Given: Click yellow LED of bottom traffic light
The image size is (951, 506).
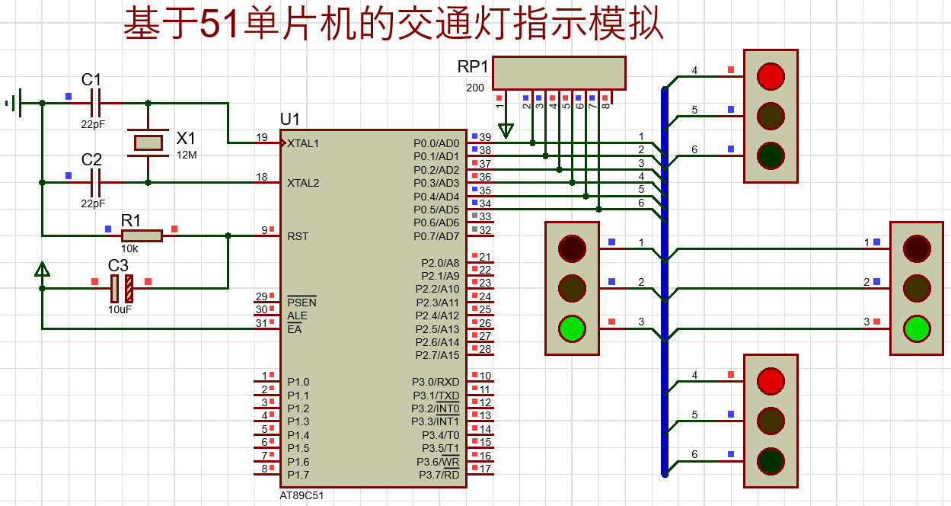Looking at the screenshot, I should click(x=771, y=421).
